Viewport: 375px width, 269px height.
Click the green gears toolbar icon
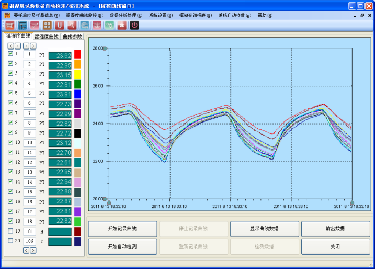(x=109, y=25)
